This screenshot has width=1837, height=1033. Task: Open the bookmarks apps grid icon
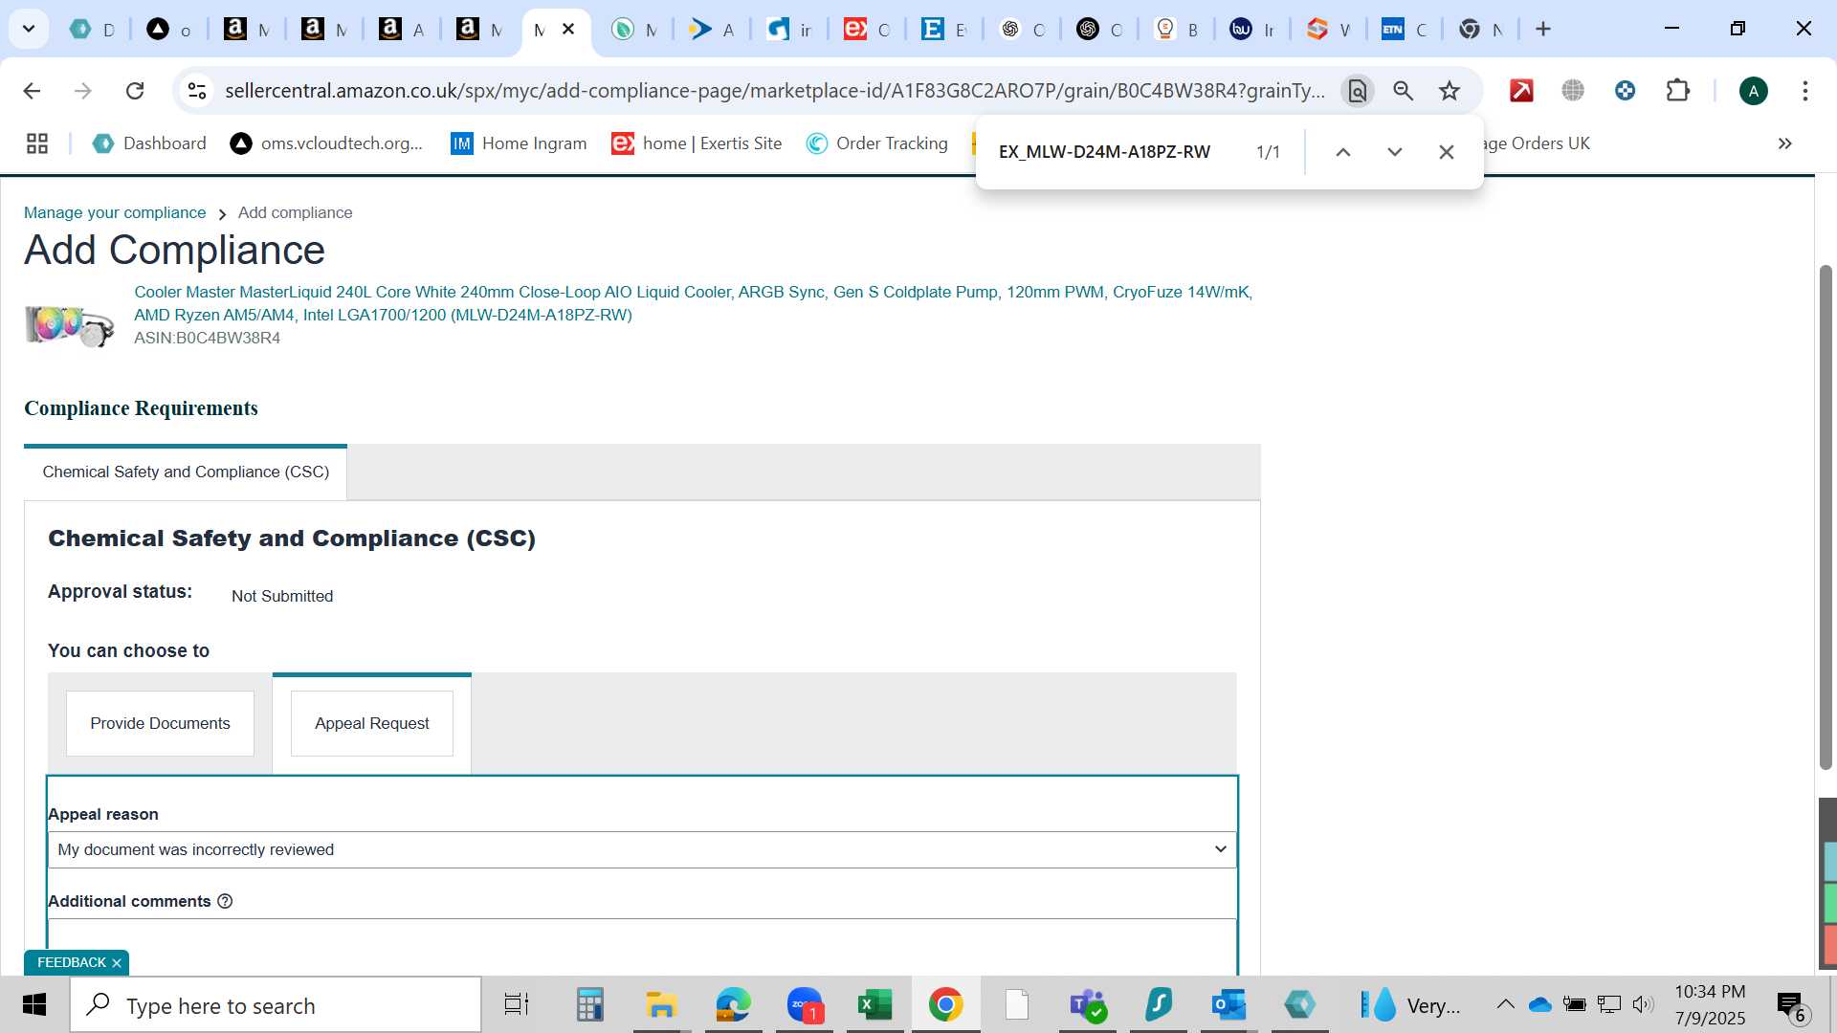click(x=37, y=143)
